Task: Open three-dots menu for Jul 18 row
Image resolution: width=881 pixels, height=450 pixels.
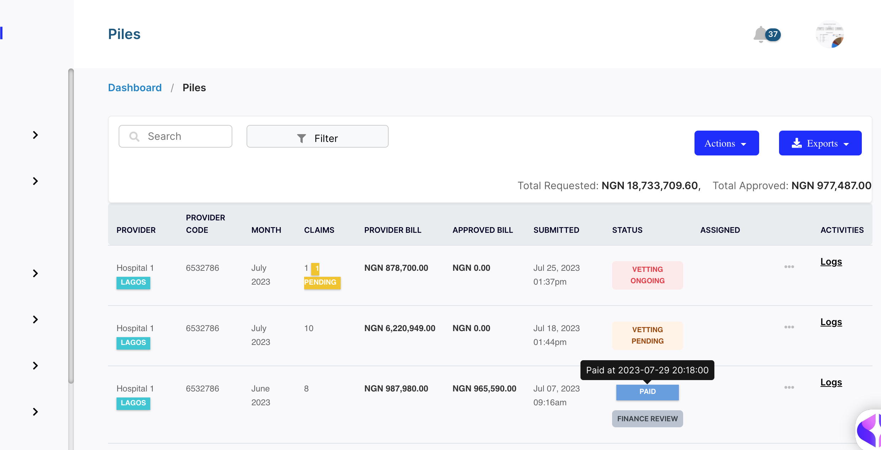Action: pos(789,327)
